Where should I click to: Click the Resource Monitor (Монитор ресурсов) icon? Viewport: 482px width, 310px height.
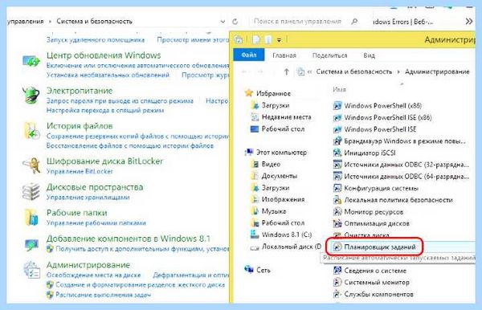click(337, 212)
